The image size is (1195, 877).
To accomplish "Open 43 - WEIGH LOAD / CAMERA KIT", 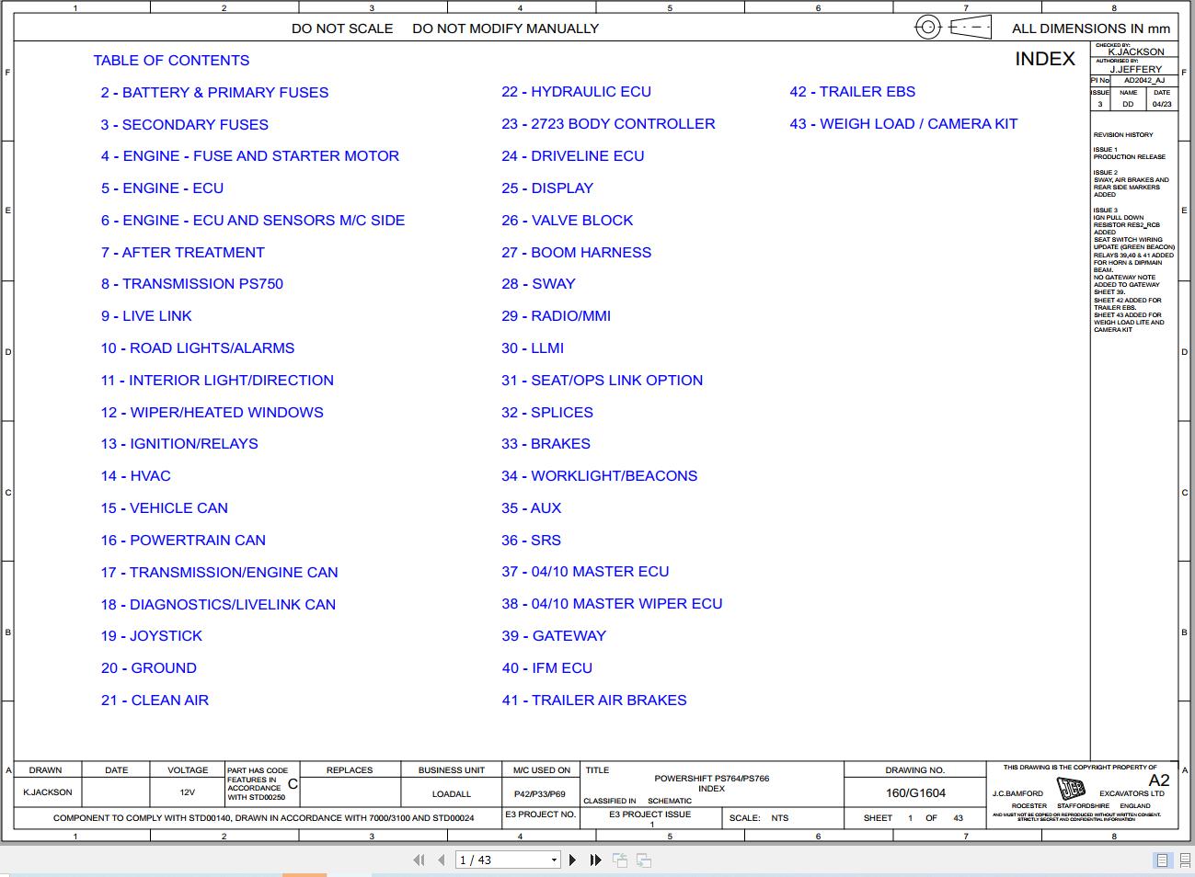I will (x=903, y=123).
